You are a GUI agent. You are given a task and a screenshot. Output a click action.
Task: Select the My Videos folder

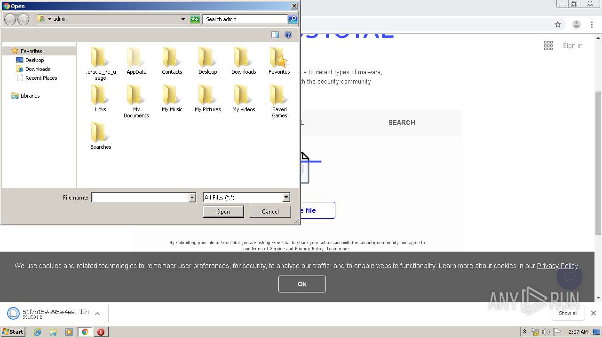(x=244, y=99)
